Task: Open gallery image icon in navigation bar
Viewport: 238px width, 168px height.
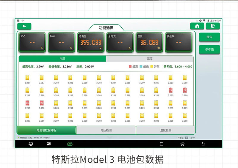Action: point(49,144)
